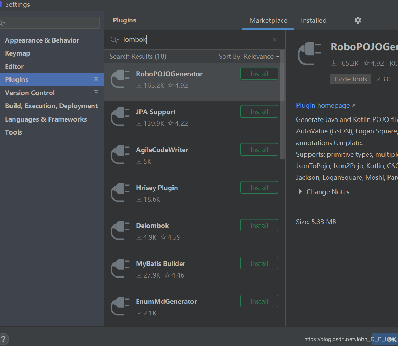Install the RoboPOJOGenerator plugin

[x=259, y=74]
